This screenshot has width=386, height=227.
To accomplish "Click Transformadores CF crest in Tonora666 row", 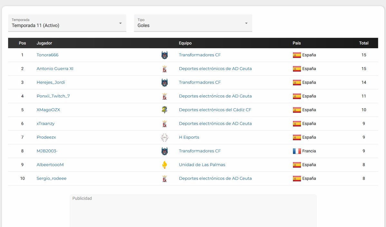I will pyautogui.click(x=165, y=55).
